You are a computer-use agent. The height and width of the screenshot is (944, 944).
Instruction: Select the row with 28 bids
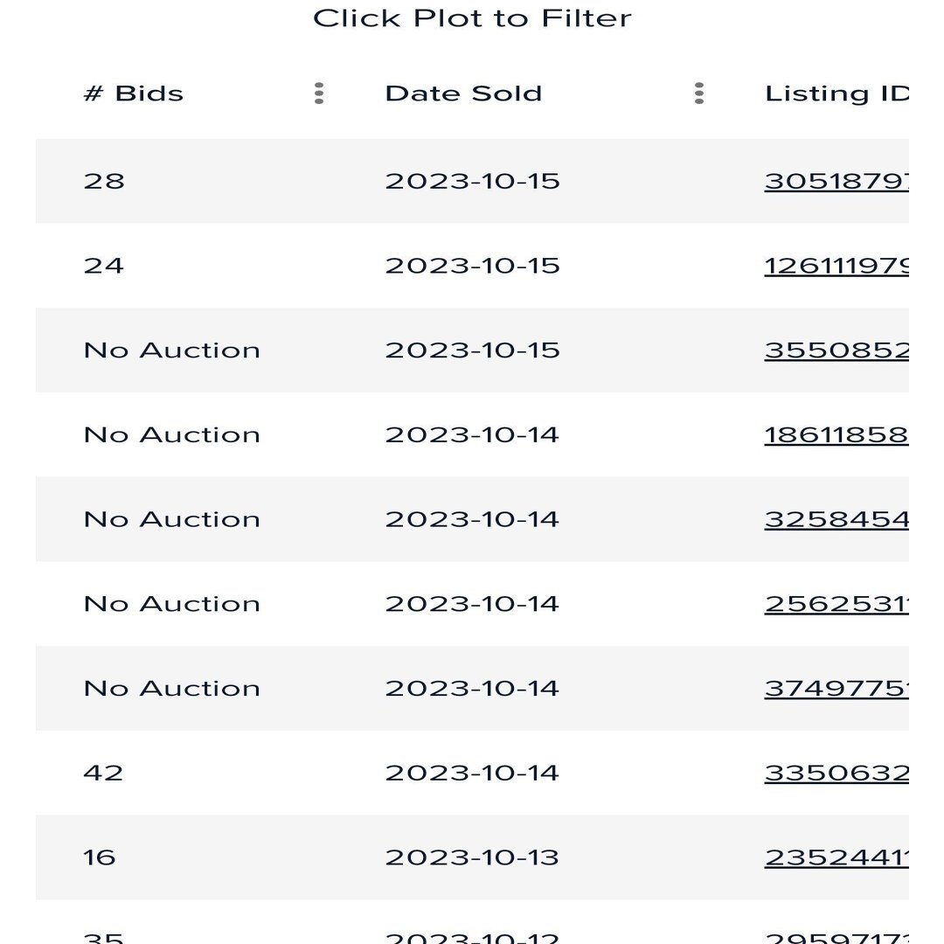tap(472, 181)
